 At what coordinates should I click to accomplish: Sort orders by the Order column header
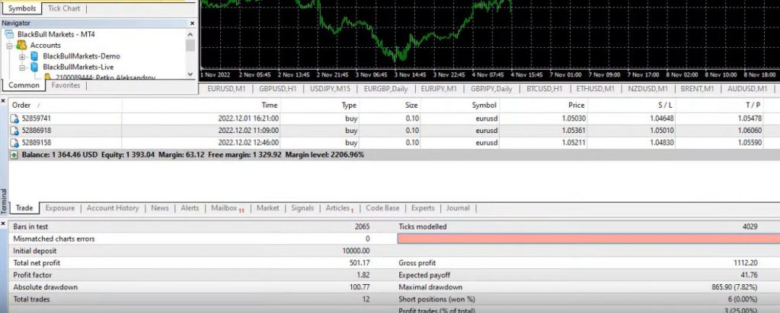21,105
